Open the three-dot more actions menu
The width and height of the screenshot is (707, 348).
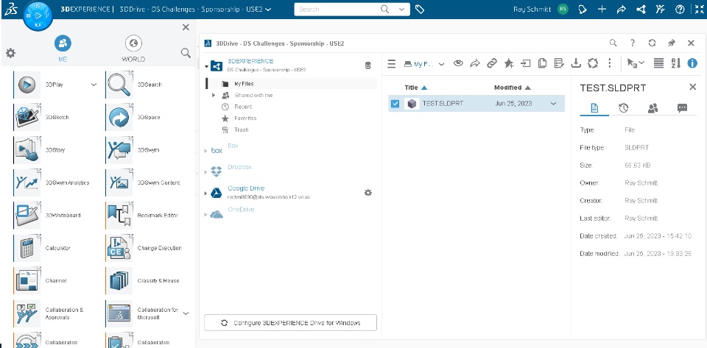(610, 63)
